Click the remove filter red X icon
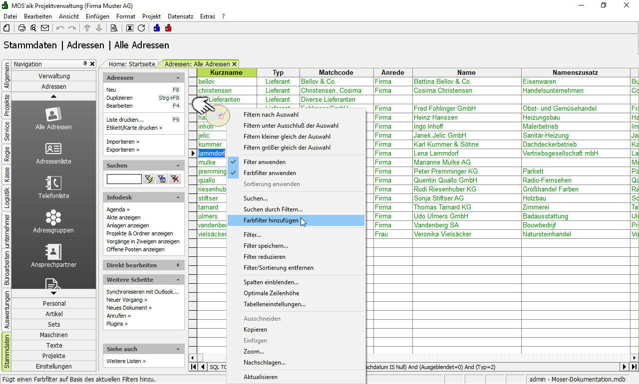 pos(175,179)
